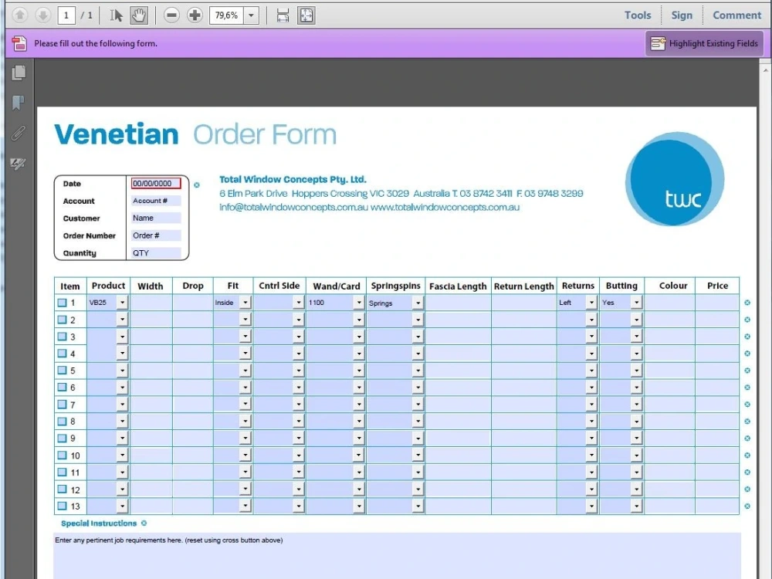Click the Customer Name field

click(x=156, y=218)
